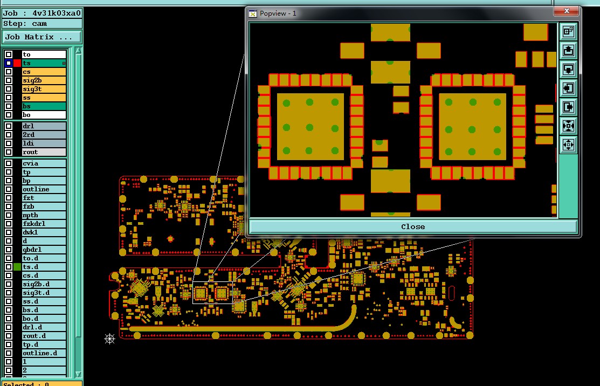Toggle the checkbox for layer bs

tap(9, 106)
